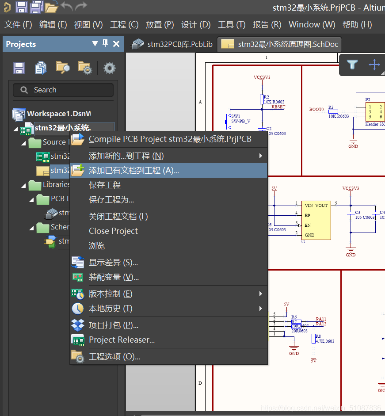
Task: Click the save icon in Projects panel toolbar
Action: tap(19, 68)
